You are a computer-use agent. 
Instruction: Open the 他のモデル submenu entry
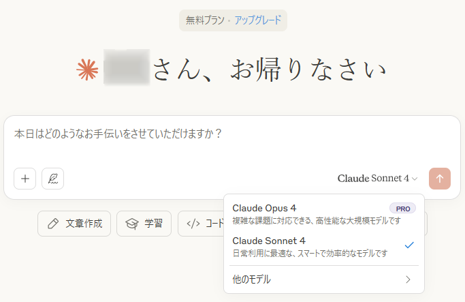pos(324,280)
